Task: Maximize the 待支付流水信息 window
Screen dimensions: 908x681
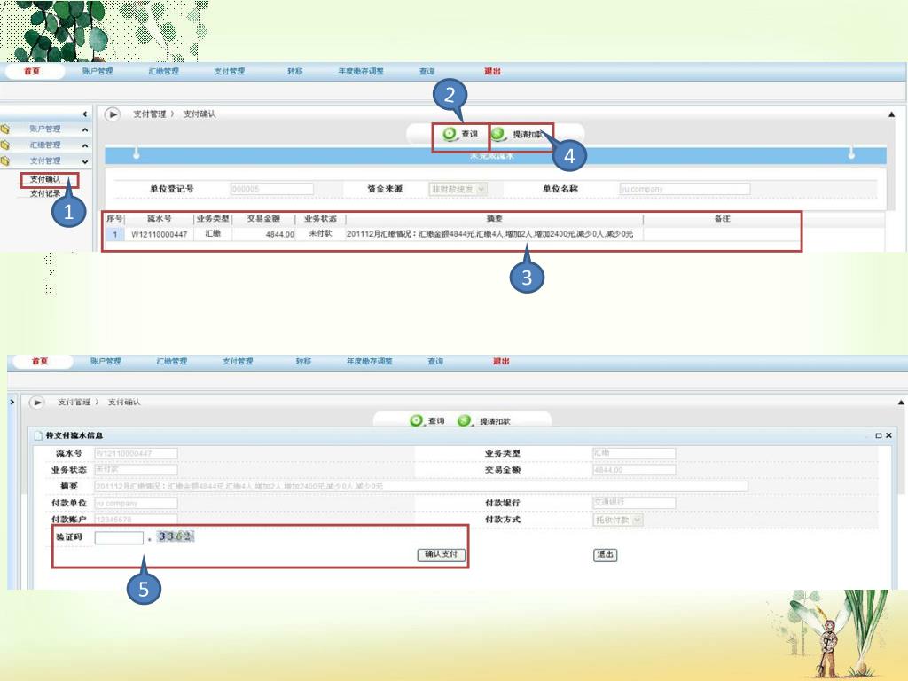Action: [x=879, y=435]
